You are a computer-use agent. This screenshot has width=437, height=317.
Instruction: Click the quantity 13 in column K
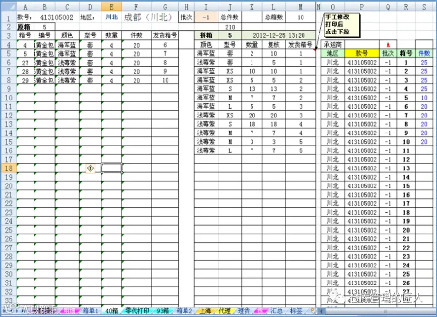252,89
